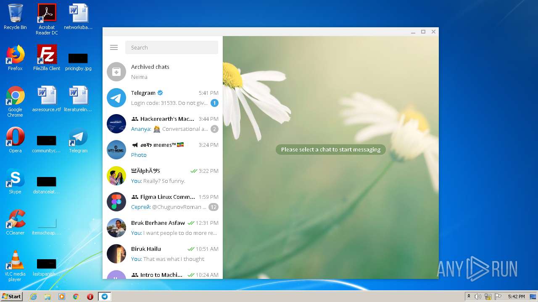Open the networksba... Word document on desktop
The width and height of the screenshot is (538, 302).
coord(78,17)
